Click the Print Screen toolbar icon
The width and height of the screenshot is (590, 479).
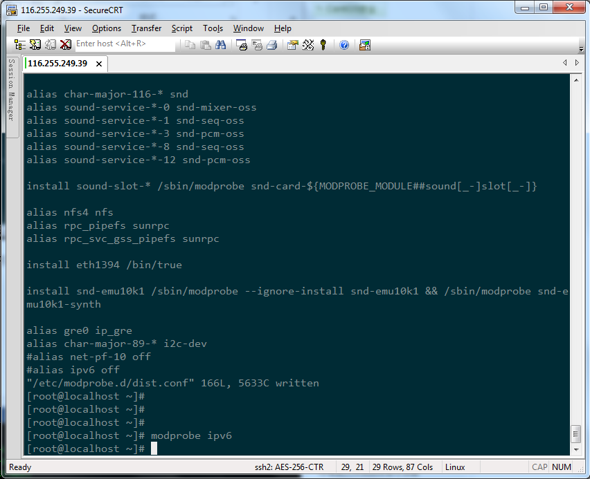pos(242,44)
